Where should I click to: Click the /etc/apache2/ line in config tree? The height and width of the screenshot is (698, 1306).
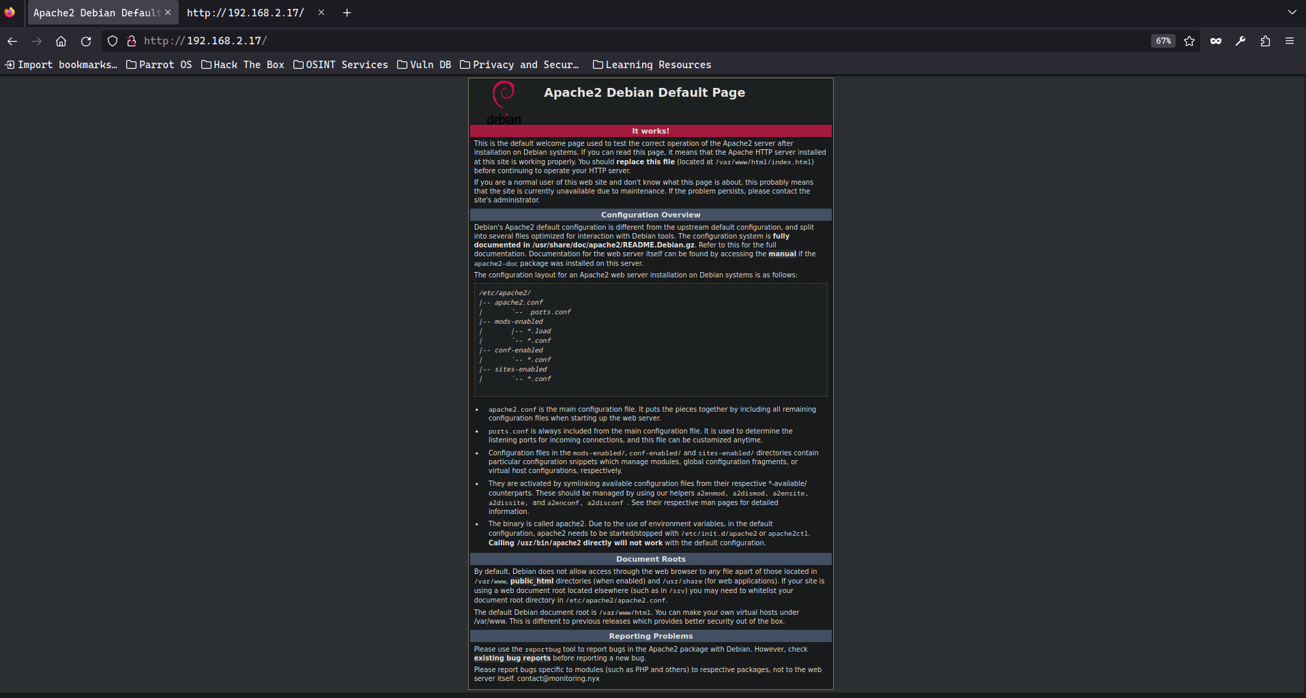[504, 293]
